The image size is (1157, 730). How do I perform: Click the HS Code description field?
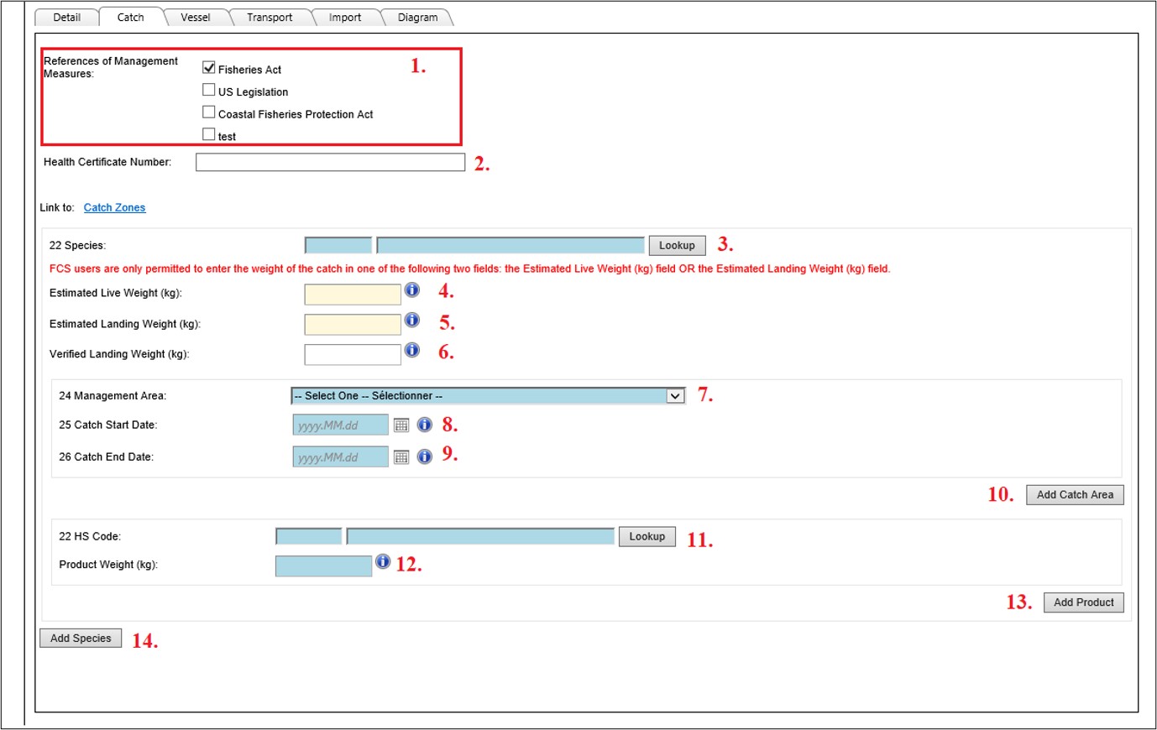480,537
